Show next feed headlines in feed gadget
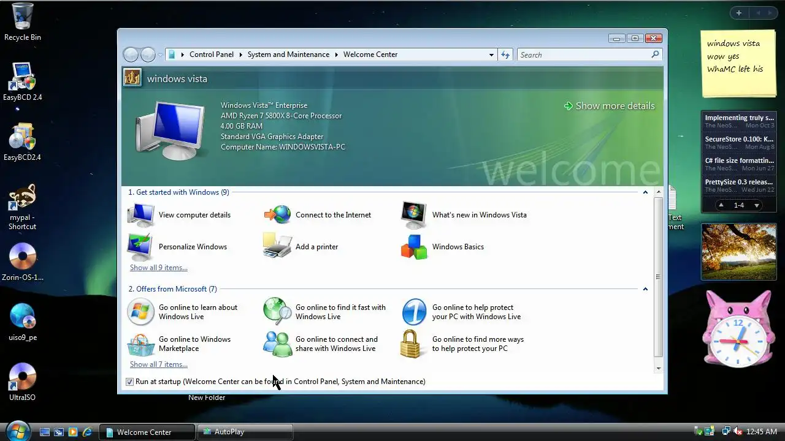Viewport: 785px width, 441px height. pos(757,205)
